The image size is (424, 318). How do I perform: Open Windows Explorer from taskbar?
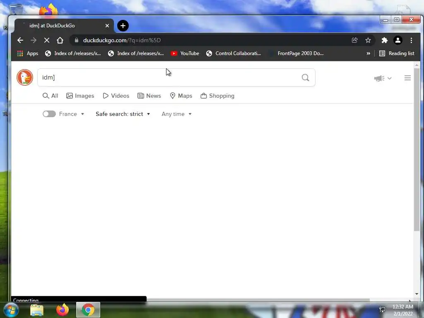click(x=37, y=310)
